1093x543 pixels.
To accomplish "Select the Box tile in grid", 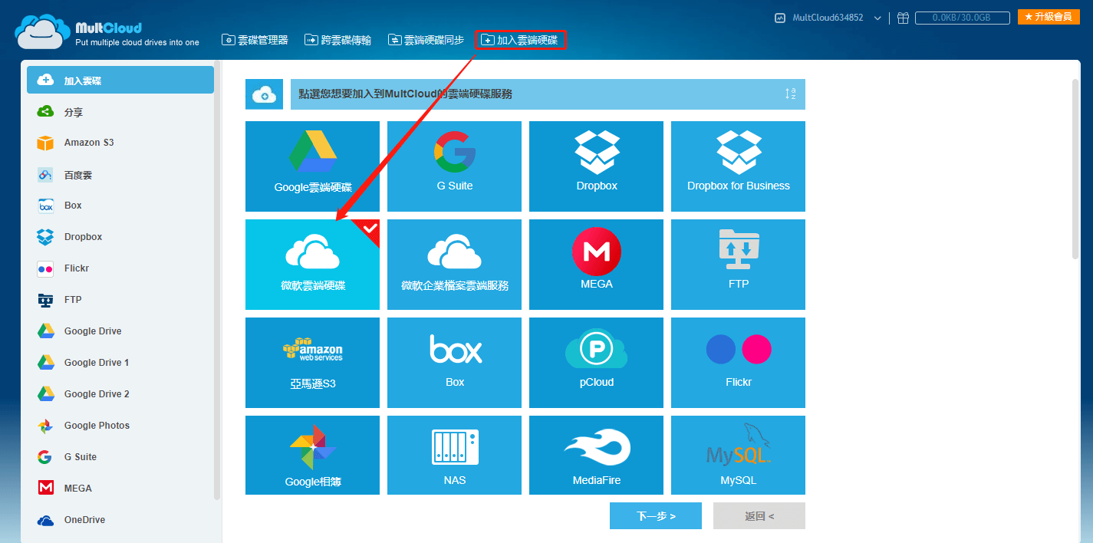I will (454, 363).
